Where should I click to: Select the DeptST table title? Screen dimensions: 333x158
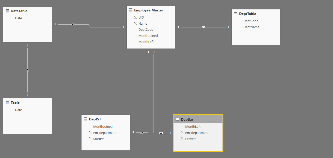[95, 119]
